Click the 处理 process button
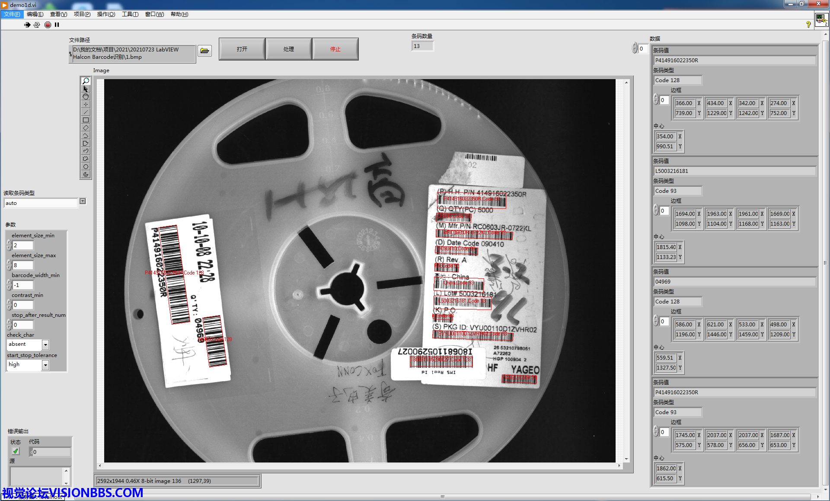830x501 pixels. pyautogui.click(x=288, y=49)
